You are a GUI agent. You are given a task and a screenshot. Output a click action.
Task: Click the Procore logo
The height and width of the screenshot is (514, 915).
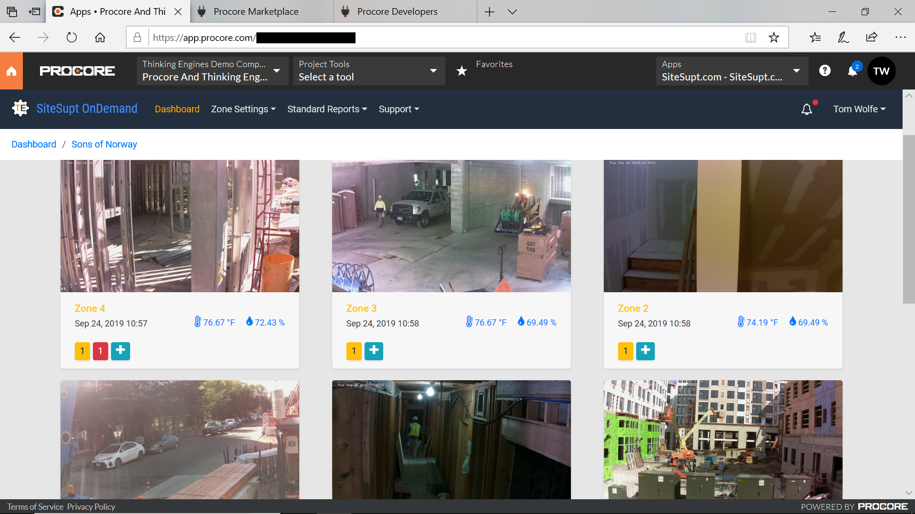pos(77,71)
